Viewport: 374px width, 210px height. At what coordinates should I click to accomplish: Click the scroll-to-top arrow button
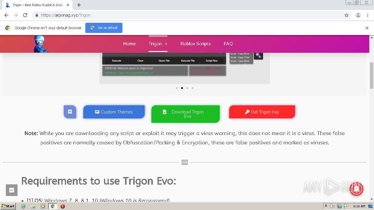pos(12,190)
